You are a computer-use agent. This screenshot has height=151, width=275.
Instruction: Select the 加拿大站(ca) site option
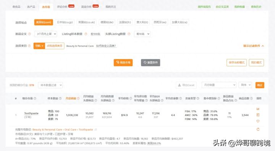point(180,22)
